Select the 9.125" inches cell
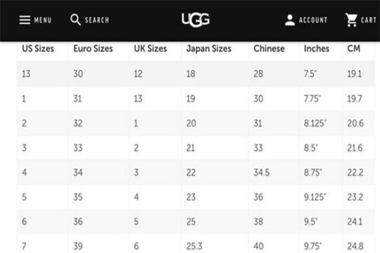This screenshot has width=380, height=253. pos(315,197)
